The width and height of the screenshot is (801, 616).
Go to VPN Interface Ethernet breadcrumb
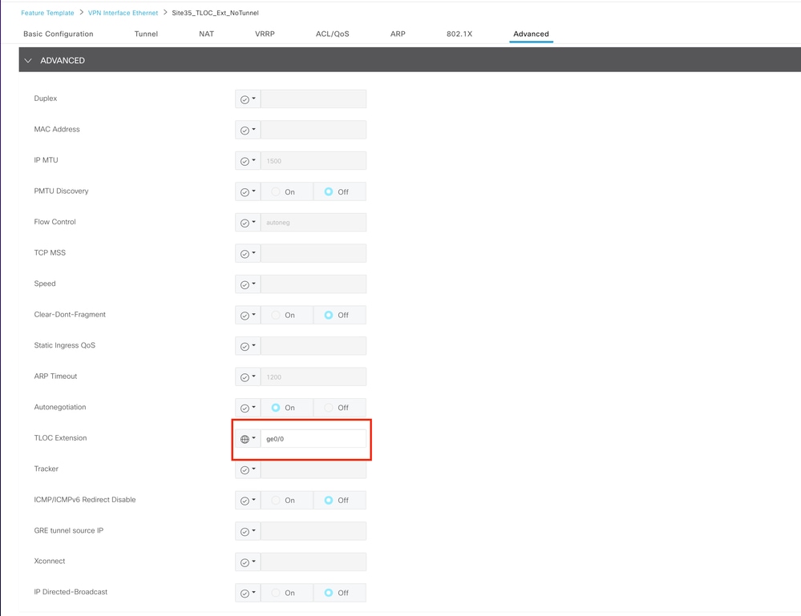tap(123, 13)
